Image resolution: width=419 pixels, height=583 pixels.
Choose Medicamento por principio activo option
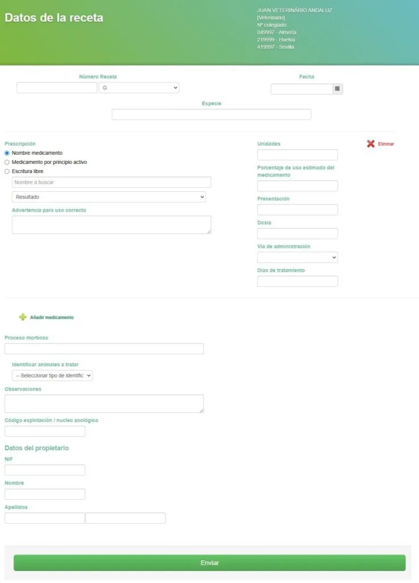tap(7, 162)
